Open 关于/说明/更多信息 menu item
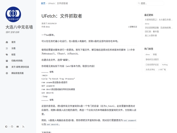The image size is (177, 133). click(20, 67)
